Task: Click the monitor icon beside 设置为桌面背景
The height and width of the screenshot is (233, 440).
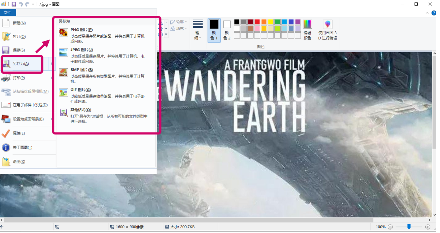Action: coord(6,119)
